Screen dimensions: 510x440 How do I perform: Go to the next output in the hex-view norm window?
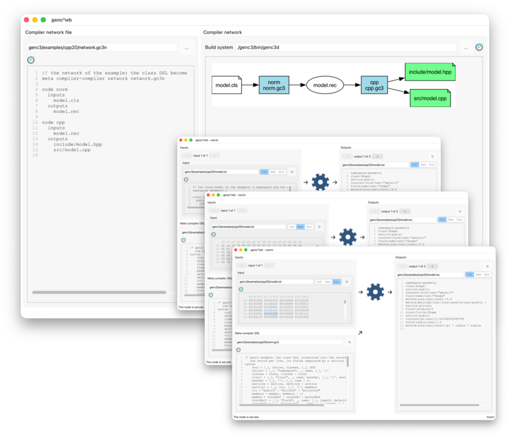(x=405, y=212)
